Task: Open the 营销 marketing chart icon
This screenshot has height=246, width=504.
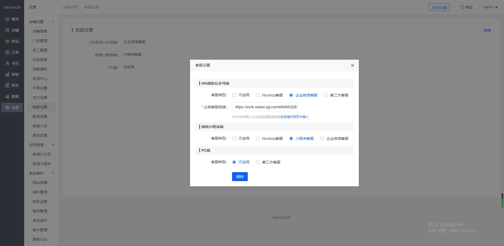Action: (7, 74)
